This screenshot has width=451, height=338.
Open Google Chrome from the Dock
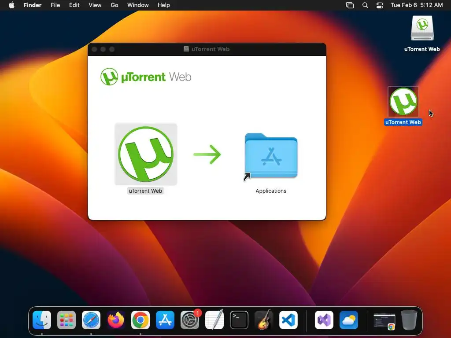click(x=140, y=320)
